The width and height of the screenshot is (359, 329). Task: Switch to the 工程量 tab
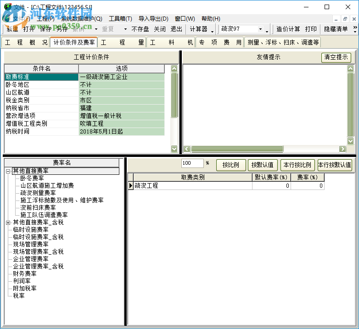pyautogui.click(x=122, y=42)
